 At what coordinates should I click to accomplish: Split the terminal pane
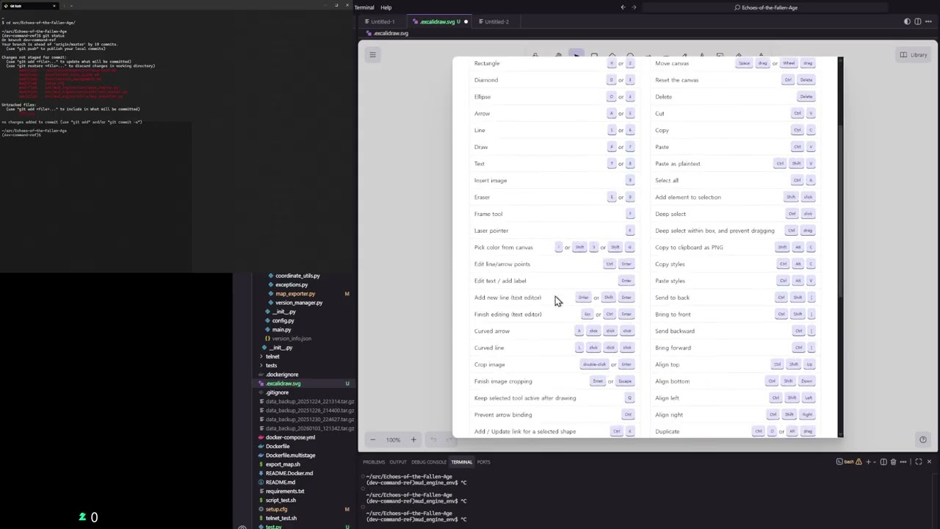(883, 461)
